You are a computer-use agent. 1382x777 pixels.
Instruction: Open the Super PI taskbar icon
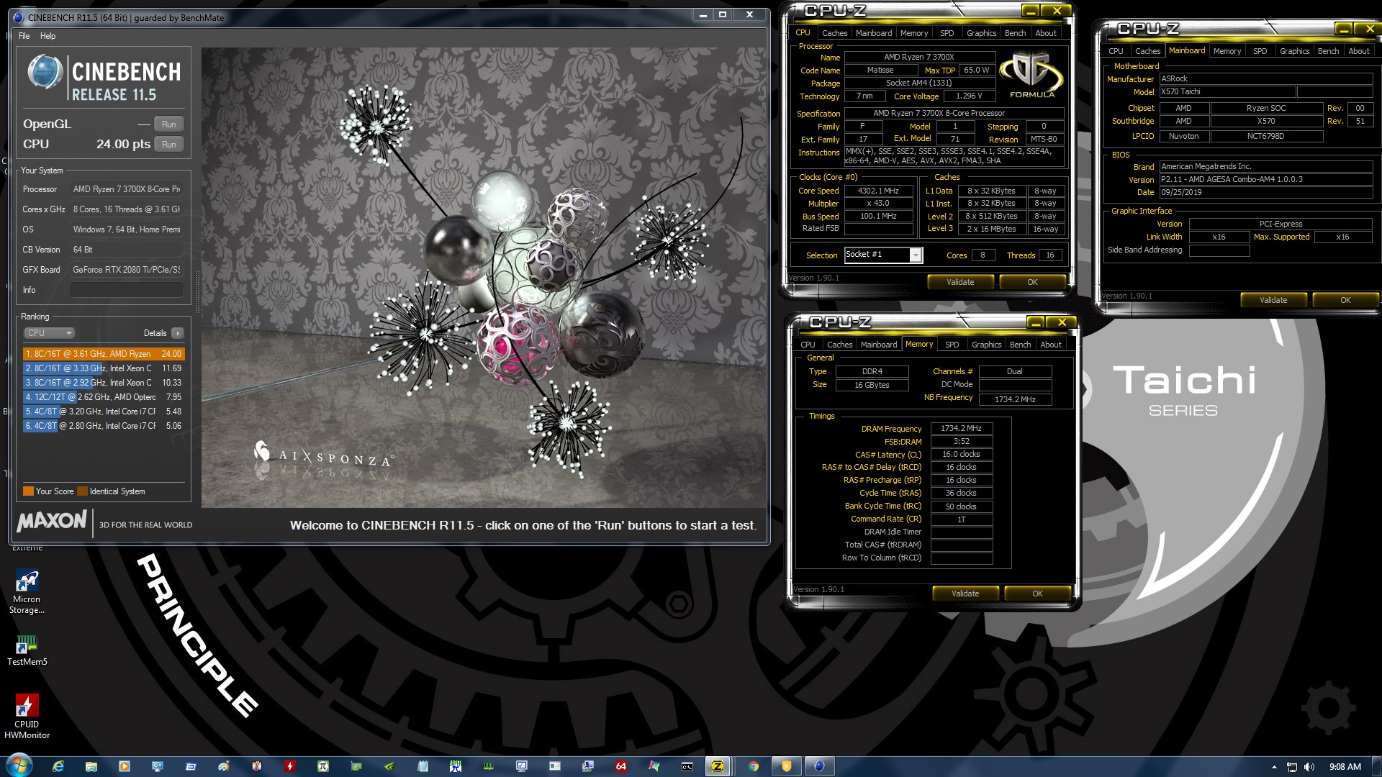click(x=456, y=766)
